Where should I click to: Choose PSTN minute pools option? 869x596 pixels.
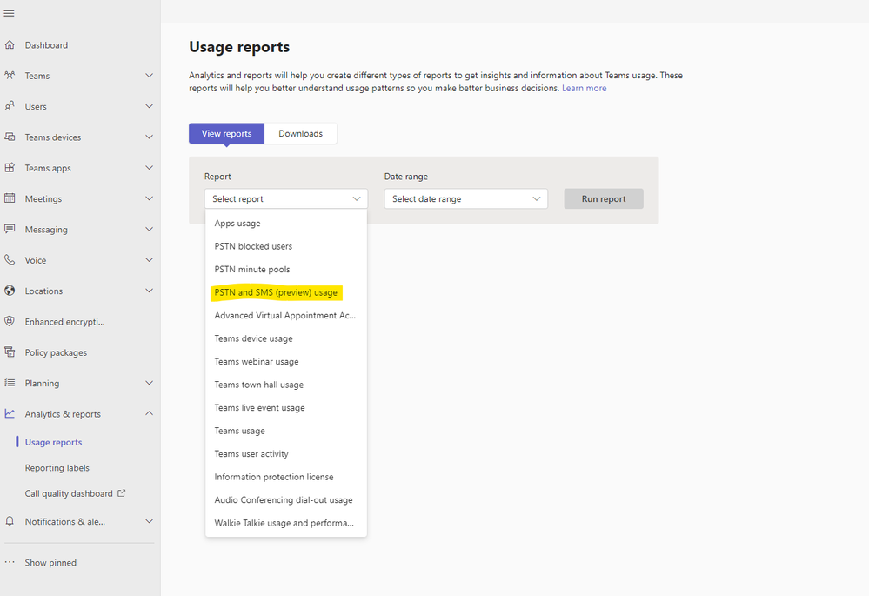286,270
